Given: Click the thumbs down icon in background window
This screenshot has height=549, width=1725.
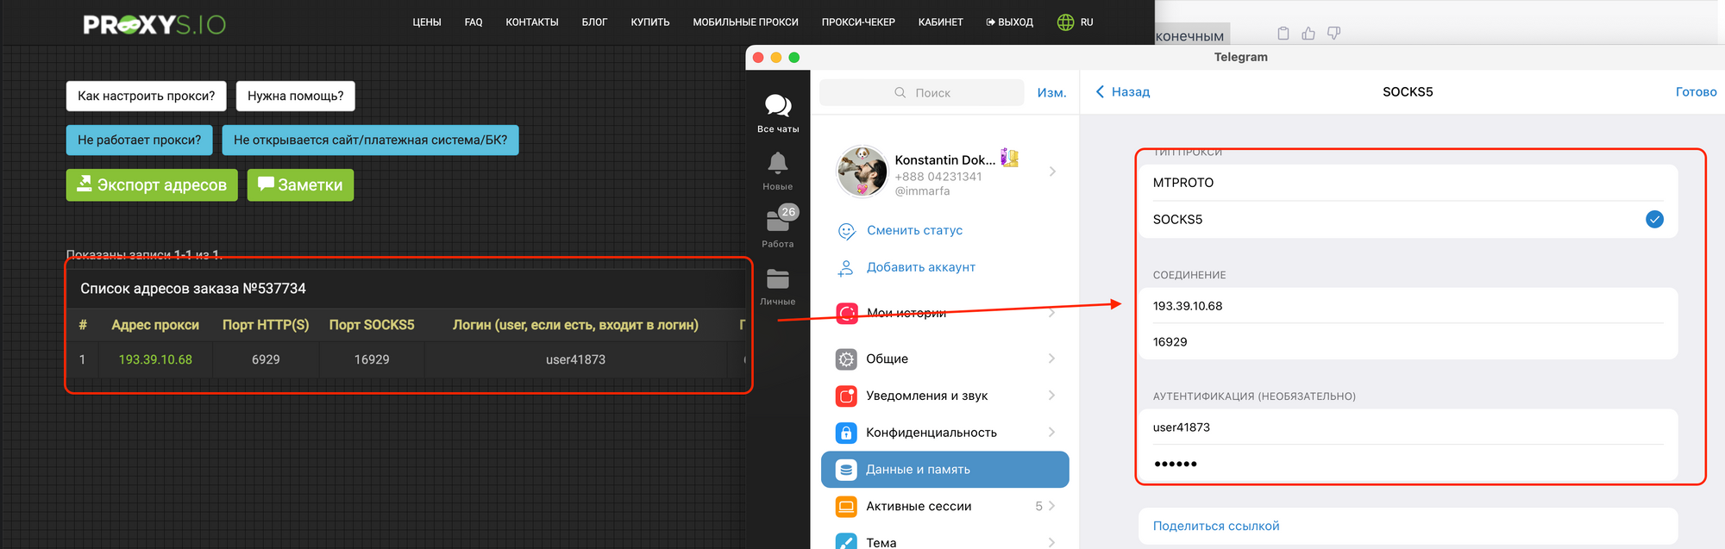Looking at the screenshot, I should point(1333,33).
